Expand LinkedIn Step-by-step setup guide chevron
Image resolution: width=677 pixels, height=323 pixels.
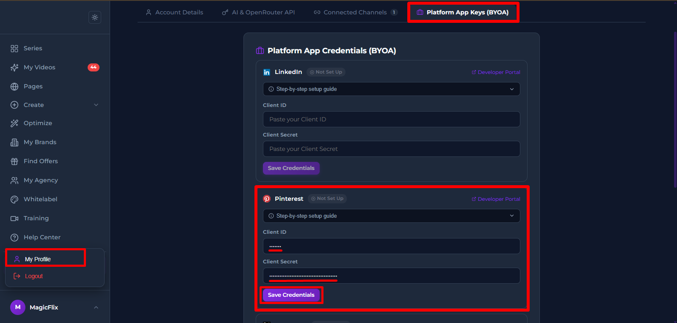click(x=512, y=89)
